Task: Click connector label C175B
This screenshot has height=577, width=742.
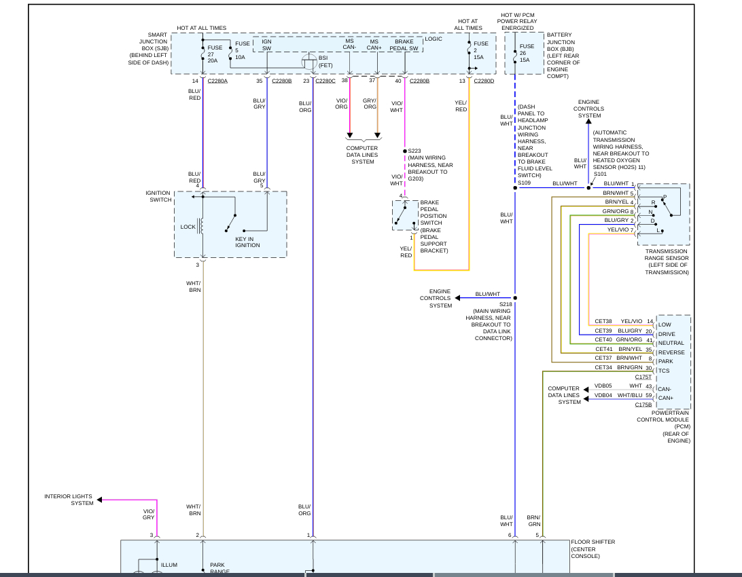Action: tap(643, 405)
